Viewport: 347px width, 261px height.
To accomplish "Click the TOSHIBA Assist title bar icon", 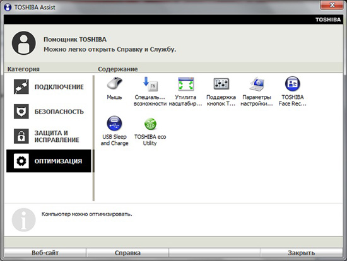I will [x=8, y=7].
